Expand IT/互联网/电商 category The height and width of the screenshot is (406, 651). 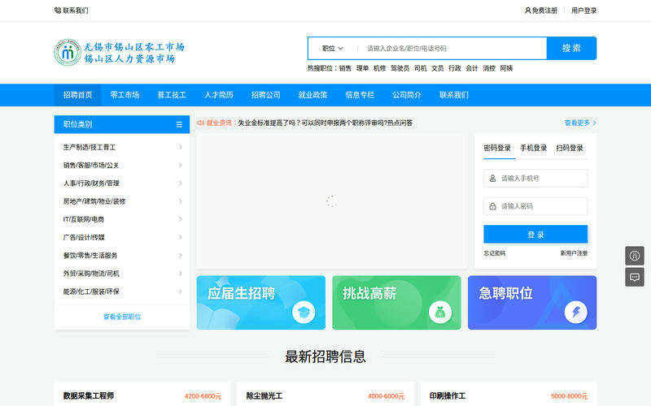point(122,219)
